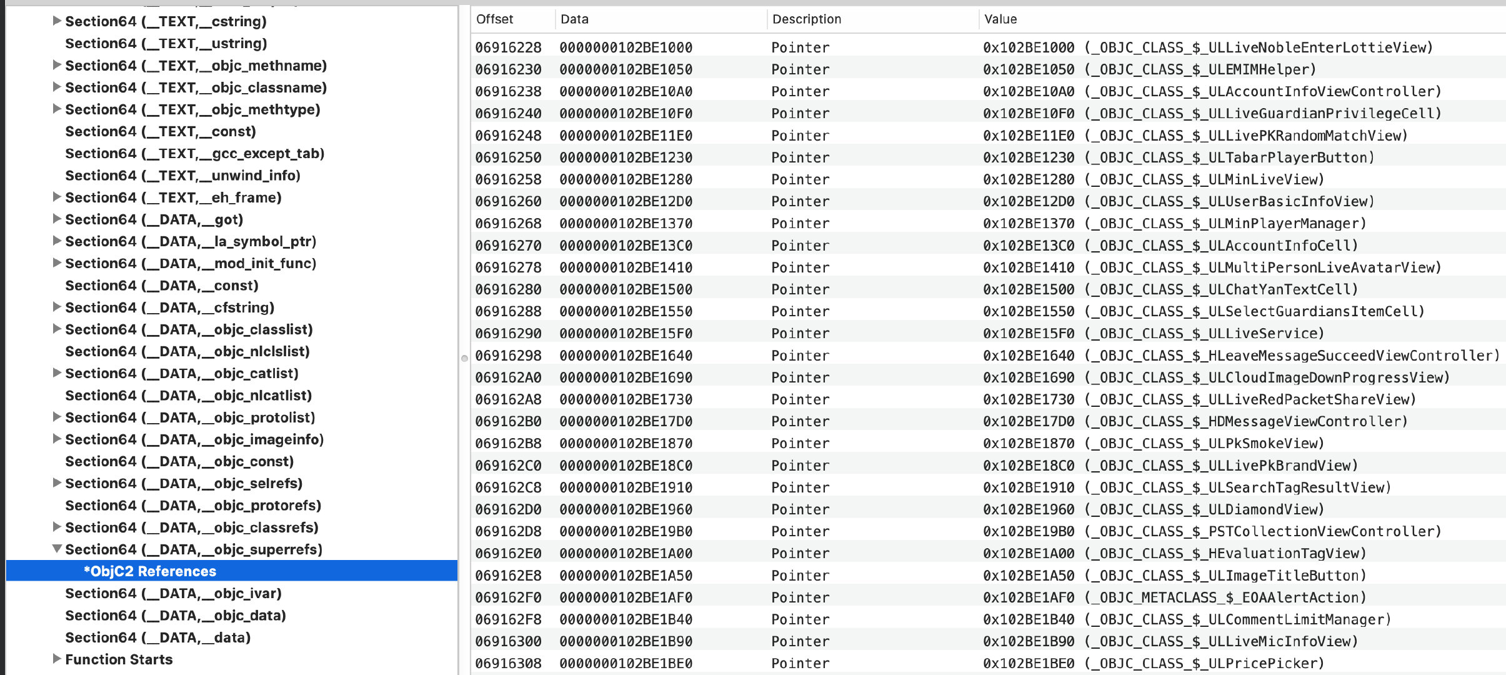Viewport: 1506px width, 675px height.
Task: Collapse Section64 (__DATA,__objc_superrefs) triangle
Action: coord(56,549)
